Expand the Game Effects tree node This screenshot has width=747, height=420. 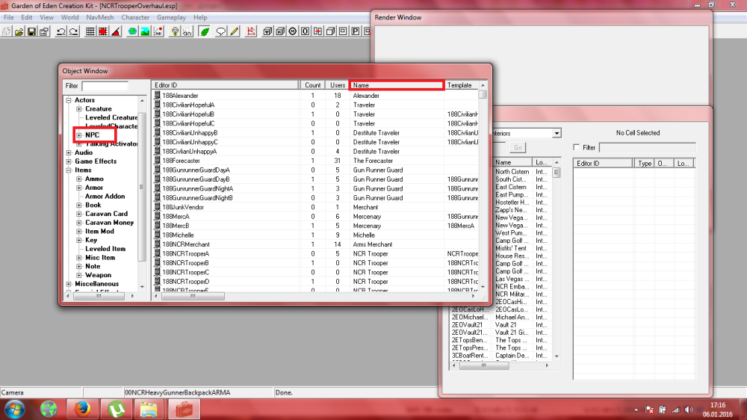(x=69, y=161)
